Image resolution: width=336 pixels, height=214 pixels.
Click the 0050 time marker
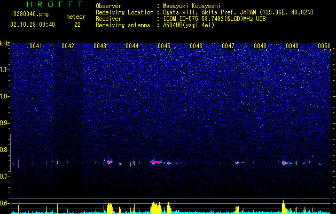(x=324, y=46)
